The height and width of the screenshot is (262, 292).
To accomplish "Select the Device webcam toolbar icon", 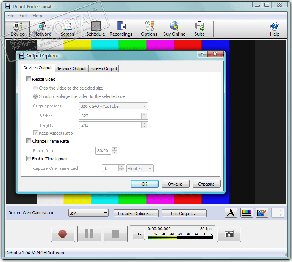I will click(x=17, y=29).
